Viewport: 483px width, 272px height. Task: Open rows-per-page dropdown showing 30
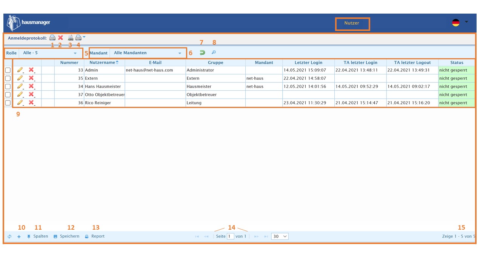pyautogui.click(x=280, y=236)
